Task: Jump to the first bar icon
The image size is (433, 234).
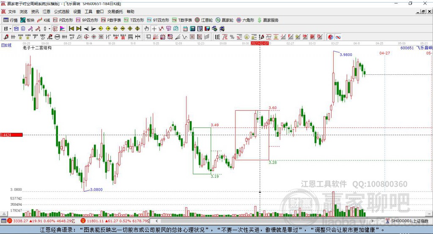Action: coord(71,29)
